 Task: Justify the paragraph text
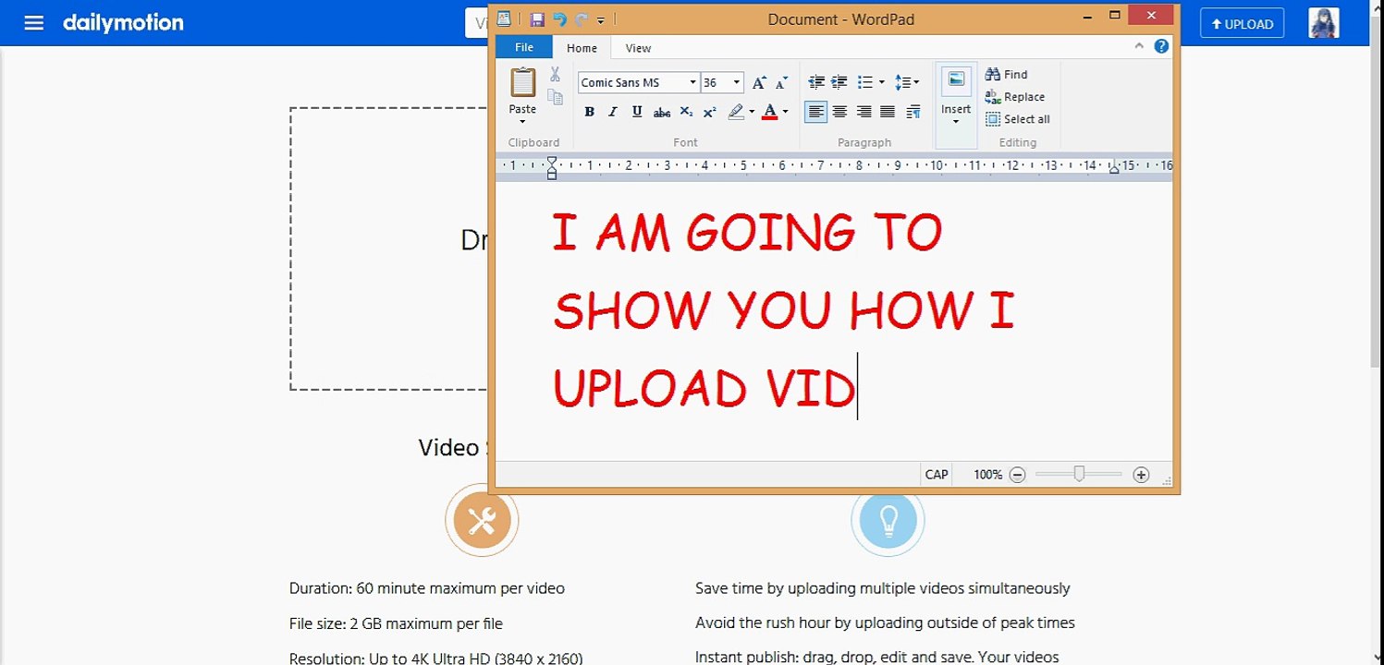point(888,112)
